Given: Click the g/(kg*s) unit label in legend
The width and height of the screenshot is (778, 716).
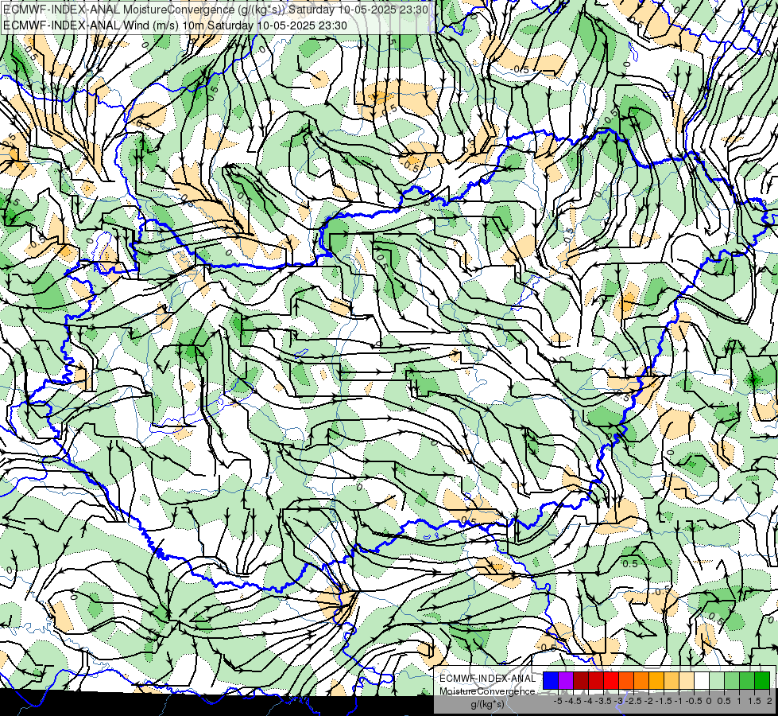Looking at the screenshot, I should (x=488, y=704).
